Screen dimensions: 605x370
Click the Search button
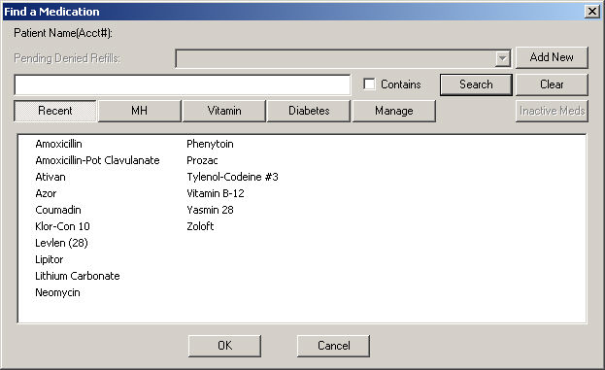coord(476,84)
